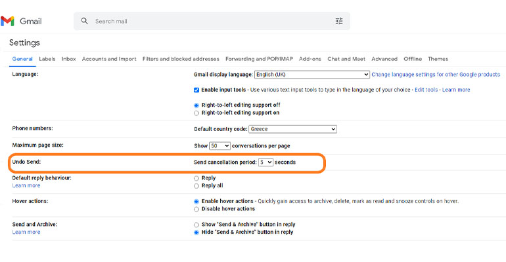Select the Reply all radio option

pyautogui.click(x=196, y=185)
